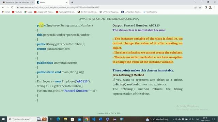
Task: Open the Typescript Hindi tutorial bookmark
Action: 65,12
